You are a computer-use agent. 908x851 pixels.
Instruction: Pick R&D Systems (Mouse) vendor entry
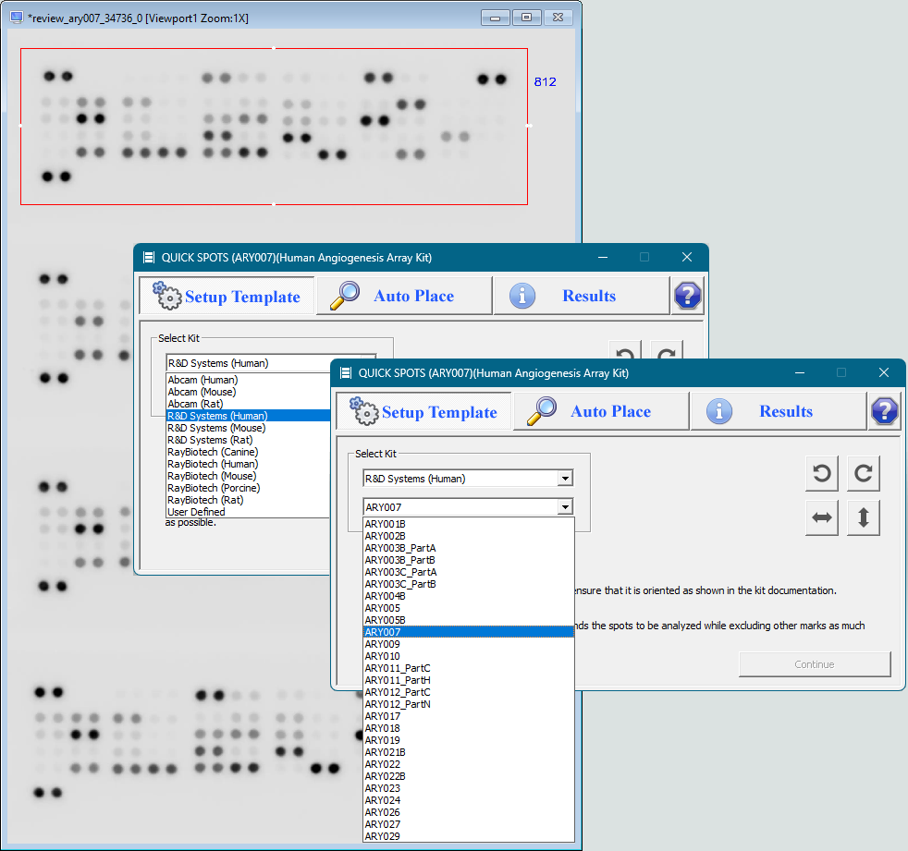point(248,428)
